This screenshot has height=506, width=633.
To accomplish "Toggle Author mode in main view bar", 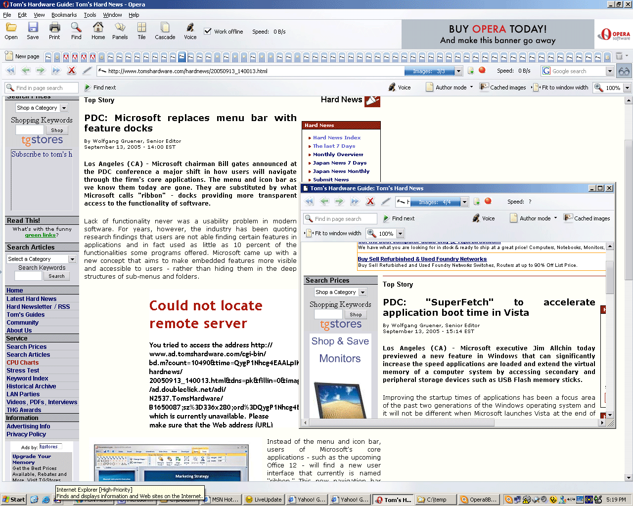I will pos(446,87).
